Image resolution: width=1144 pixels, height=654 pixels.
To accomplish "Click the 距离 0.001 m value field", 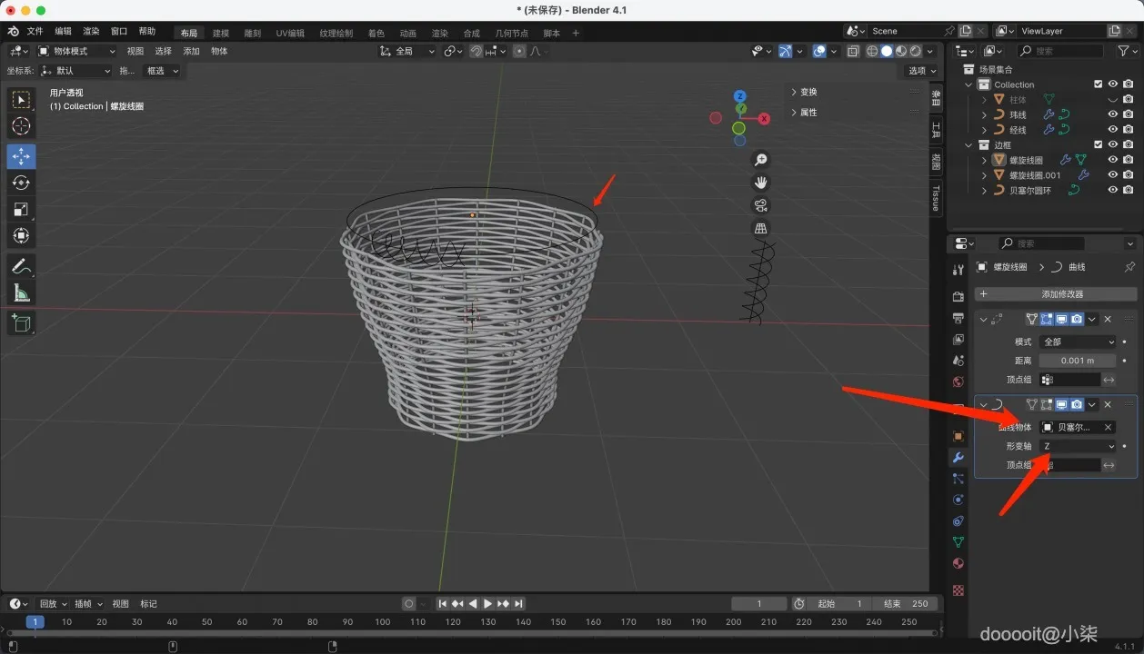I will coord(1078,361).
